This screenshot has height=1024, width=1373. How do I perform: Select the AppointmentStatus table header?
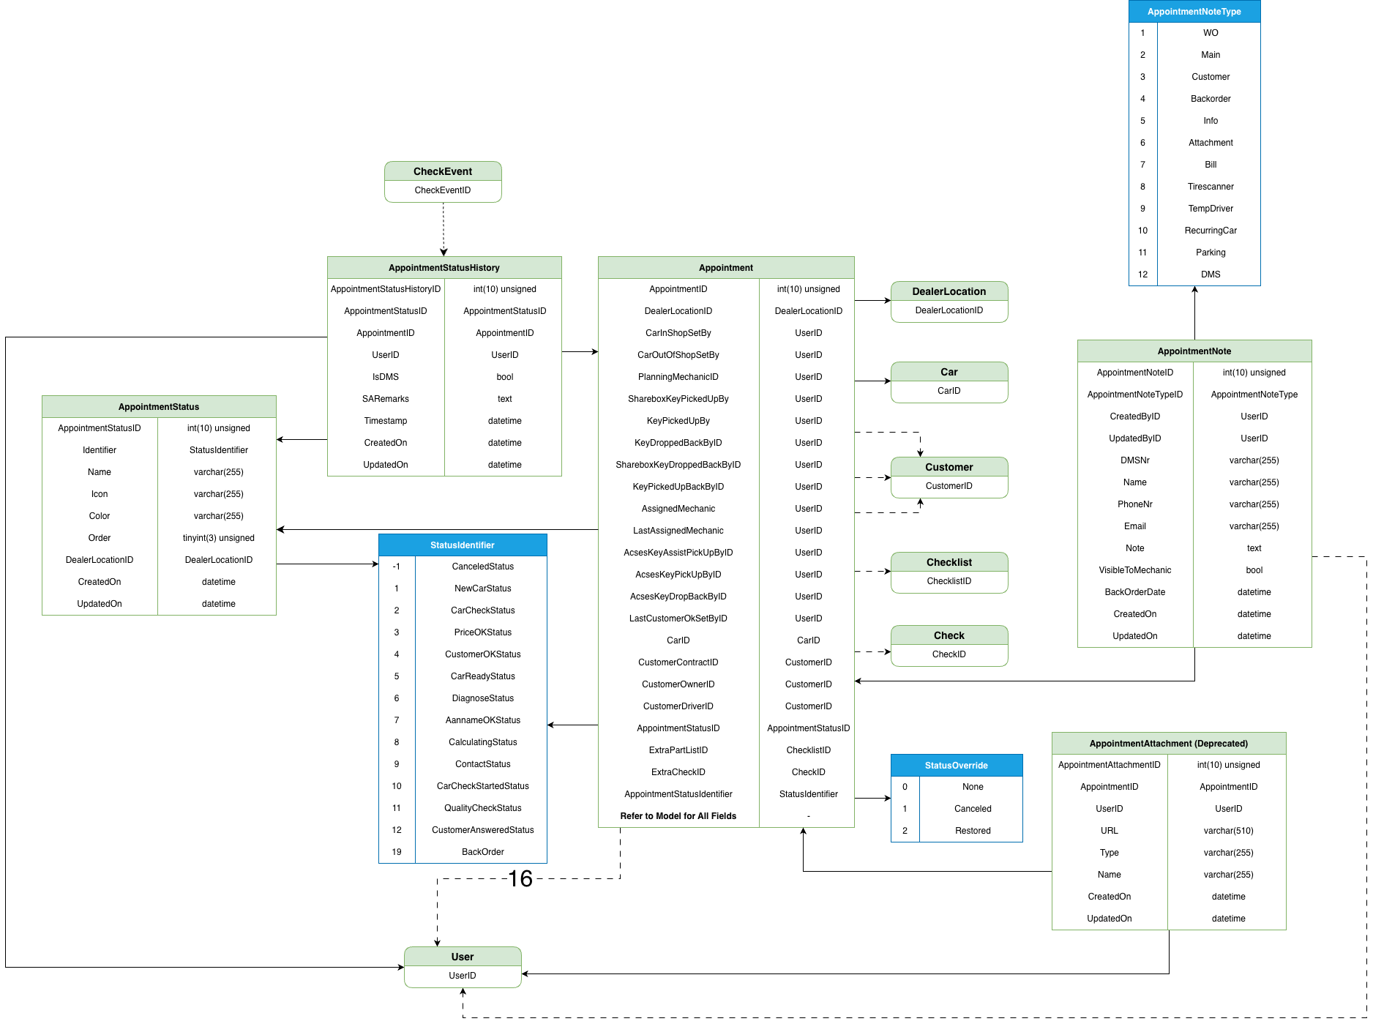159,407
